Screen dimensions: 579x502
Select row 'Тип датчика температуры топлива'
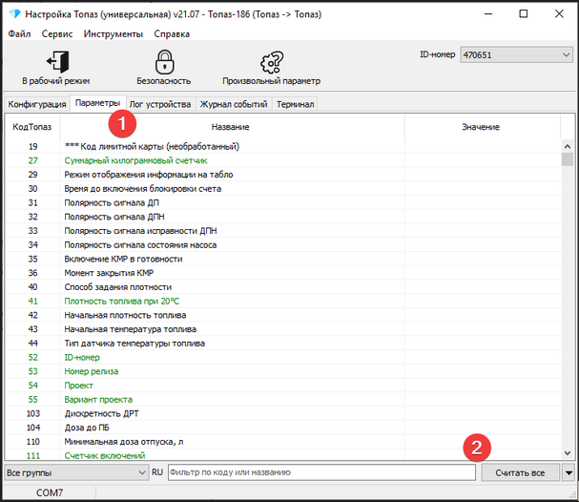click(x=283, y=344)
